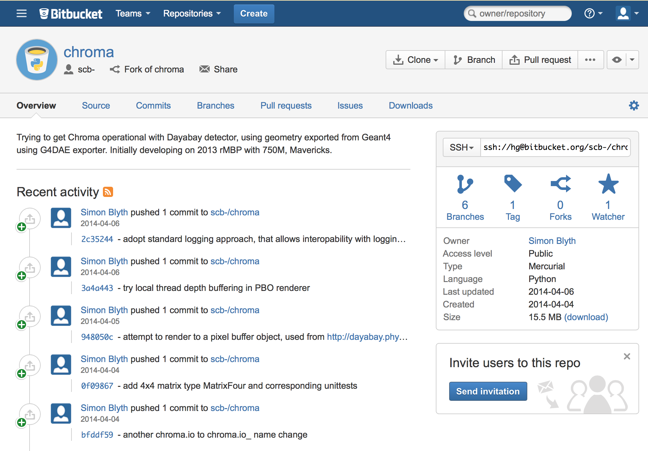Viewport: 648px width, 451px height.
Task: Open the dayabay.phy… URL link
Action: click(367, 337)
